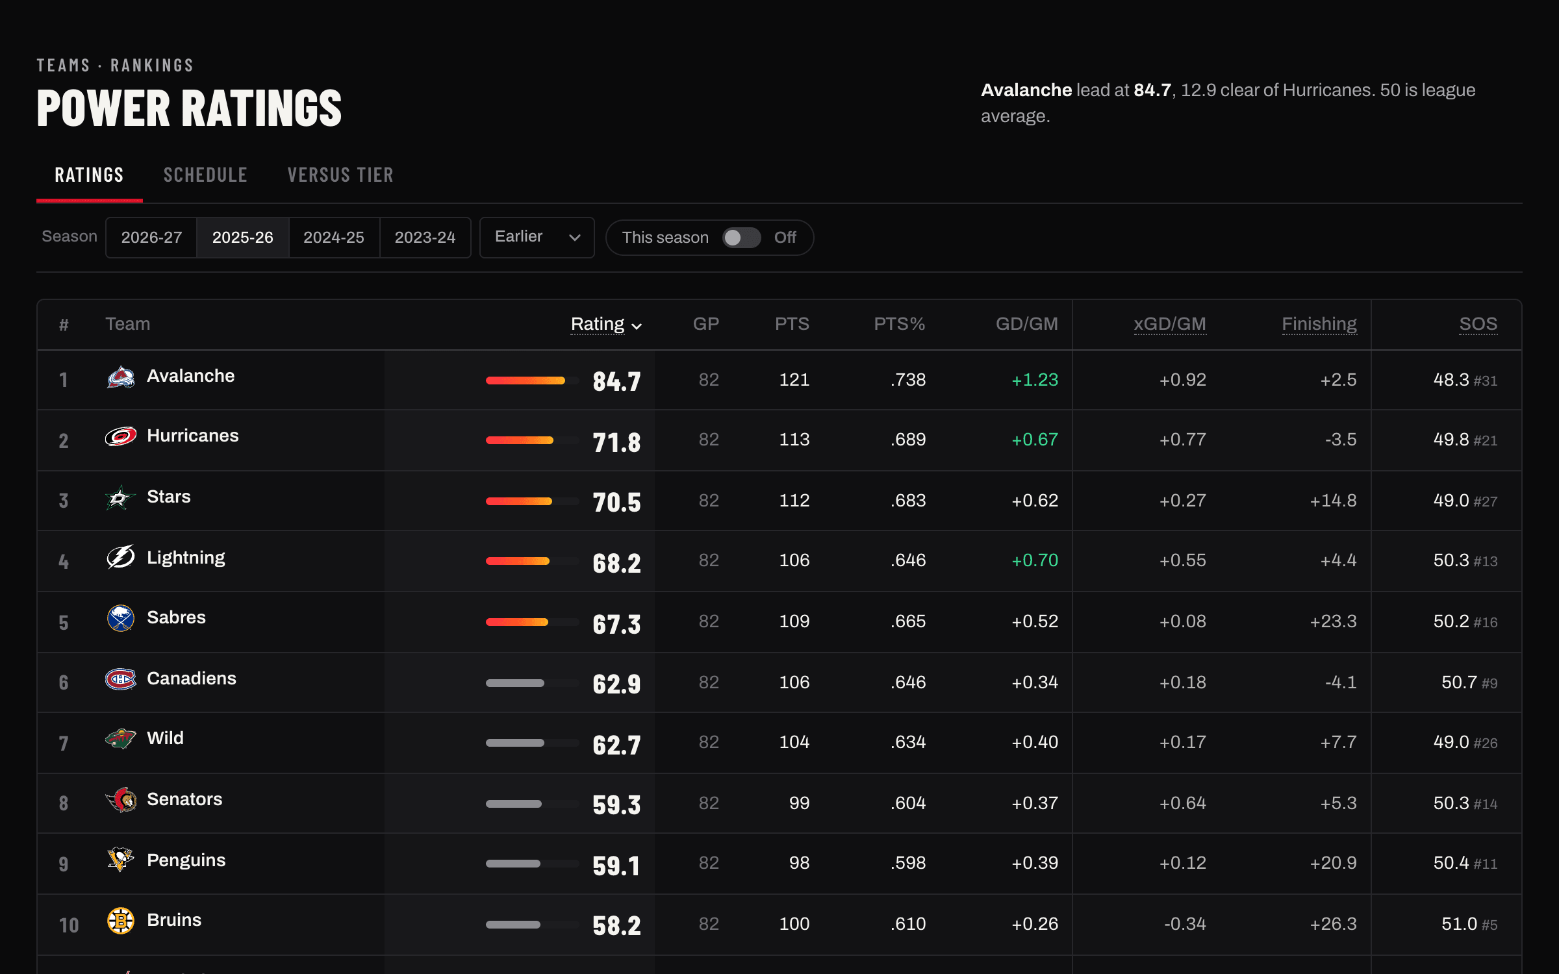Click the Canadiens rating bar
The width and height of the screenshot is (1559, 974).
[x=532, y=683]
